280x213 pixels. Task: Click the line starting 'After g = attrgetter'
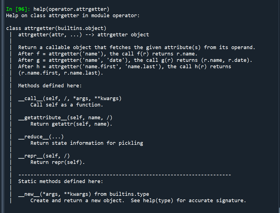click(x=135, y=60)
